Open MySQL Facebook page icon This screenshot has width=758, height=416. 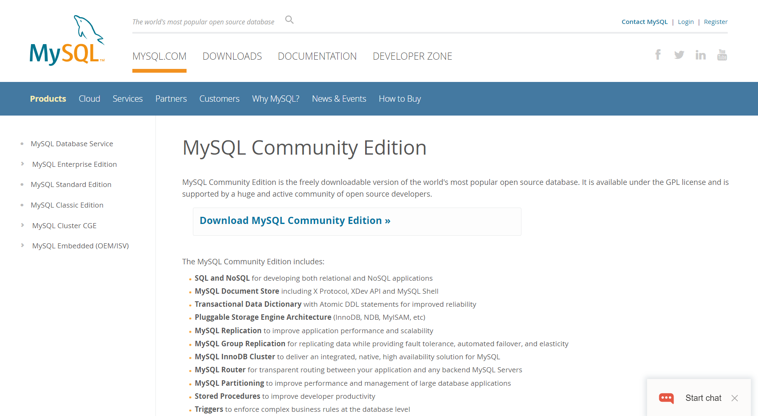point(658,55)
